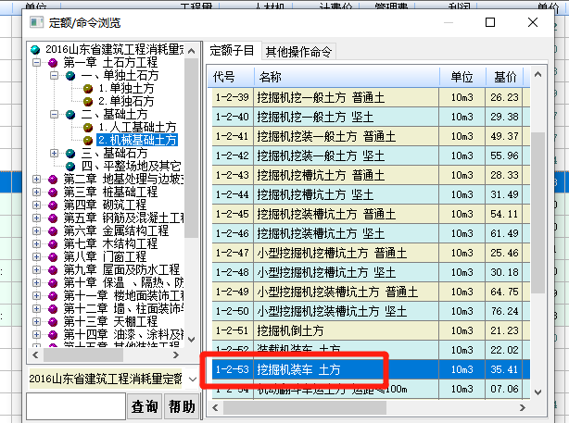The width and height of the screenshot is (569, 423).
Task: Select row 1-2-53 挖掘机装车 土方
Action: coord(371,369)
